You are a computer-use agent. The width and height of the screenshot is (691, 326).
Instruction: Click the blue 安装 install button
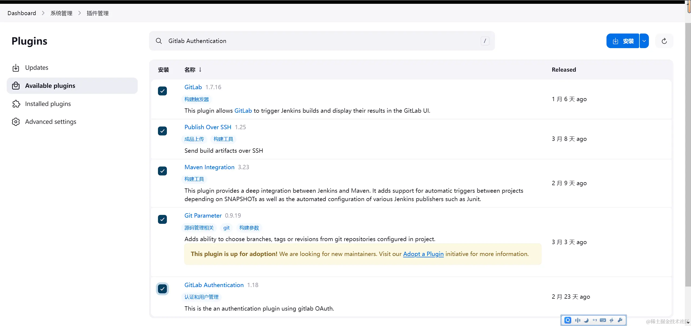[x=623, y=41]
